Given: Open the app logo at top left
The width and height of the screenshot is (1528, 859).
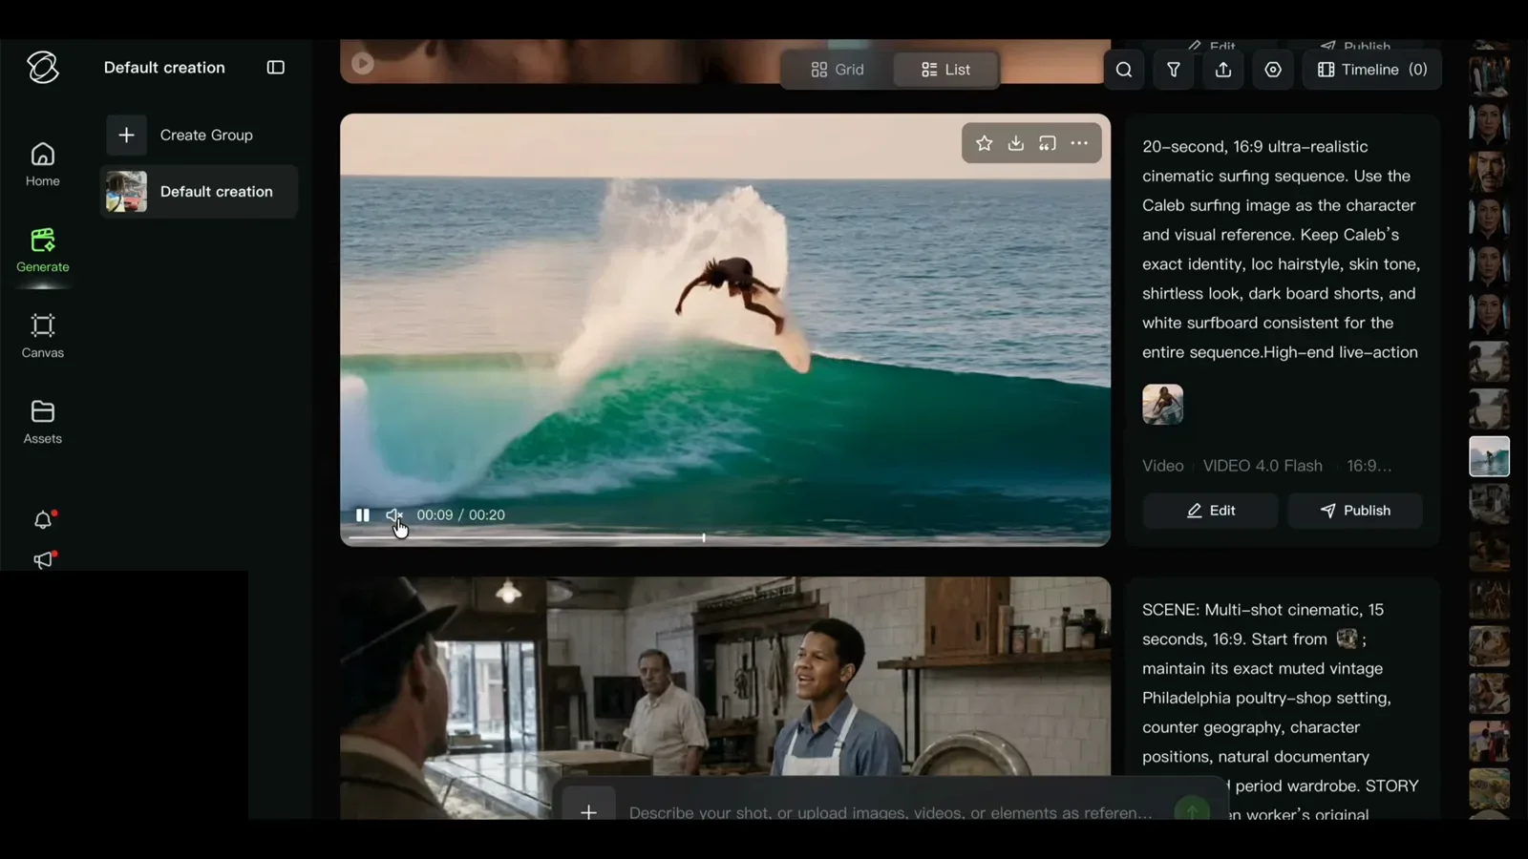Looking at the screenshot, I should coord(43,68).
